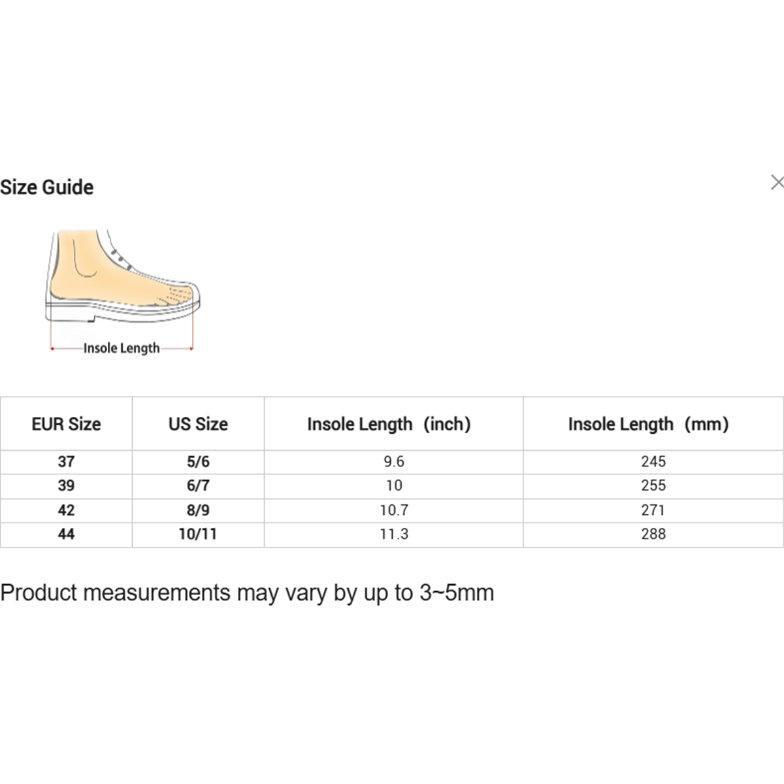This screenshot has height=784, width=784.
Task: Click the Insole Length (mm) header
Action: (x=648, y=424)
